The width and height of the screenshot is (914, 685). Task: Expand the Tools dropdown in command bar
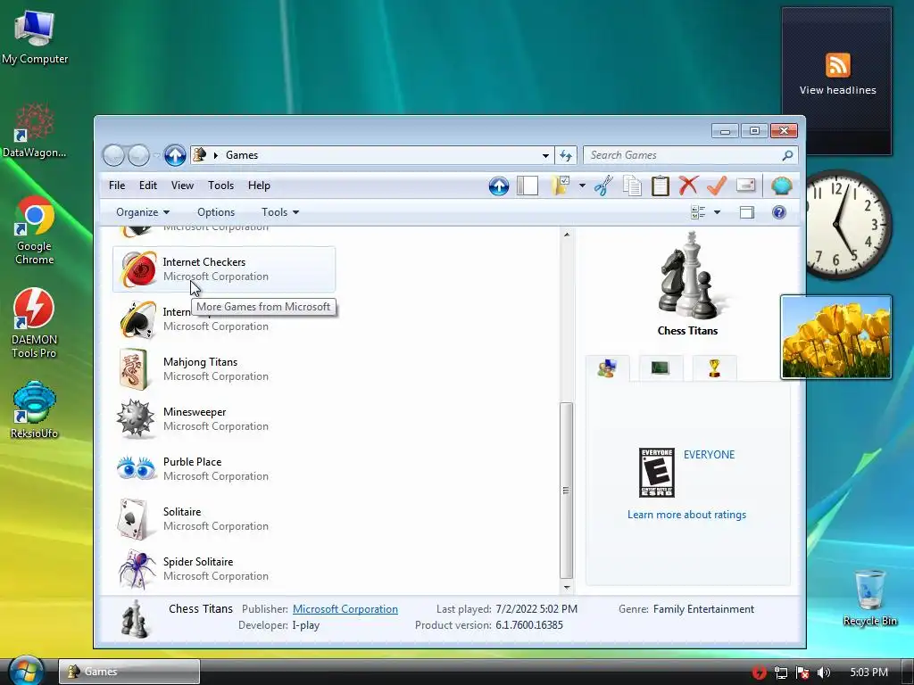coord(280,212)
